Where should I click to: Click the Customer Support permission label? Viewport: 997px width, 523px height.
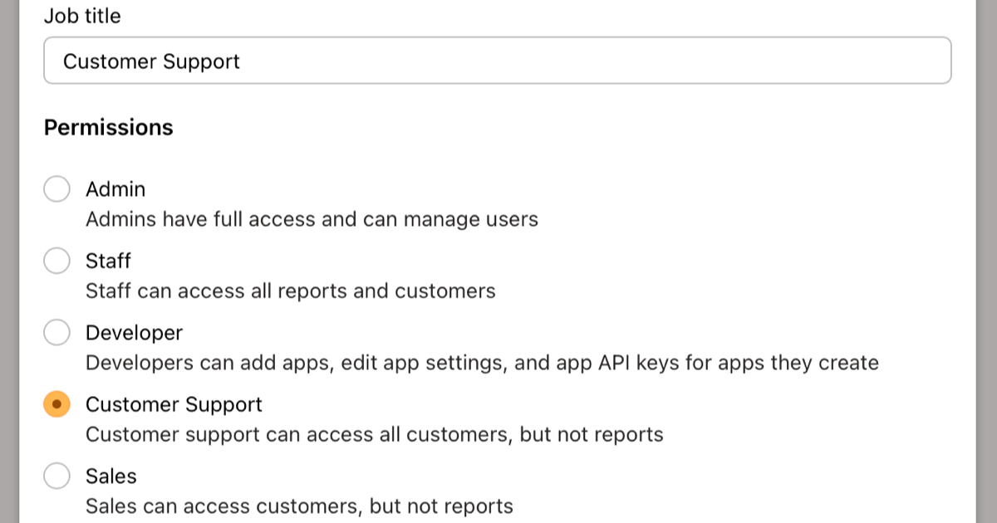[174, 404]
